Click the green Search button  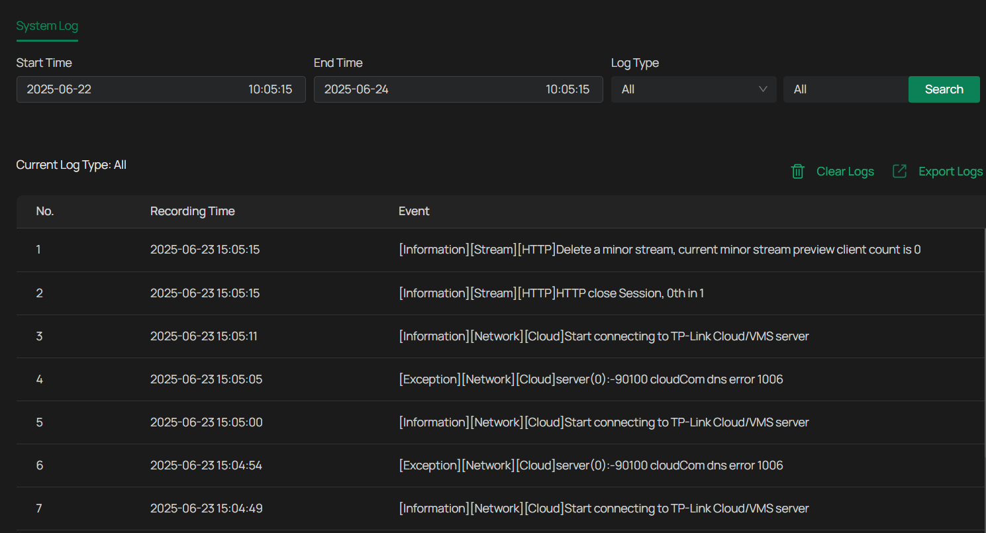pos(944,89)
